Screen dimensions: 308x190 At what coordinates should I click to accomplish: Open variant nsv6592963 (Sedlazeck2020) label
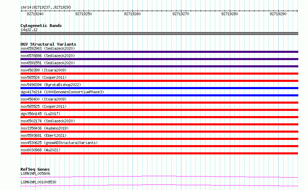48,48
